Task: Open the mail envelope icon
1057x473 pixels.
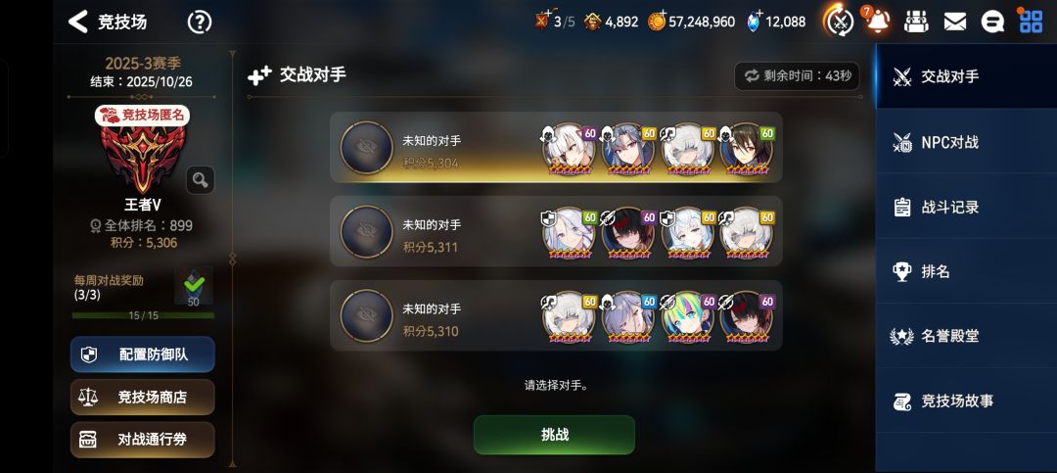Action: 954,23
